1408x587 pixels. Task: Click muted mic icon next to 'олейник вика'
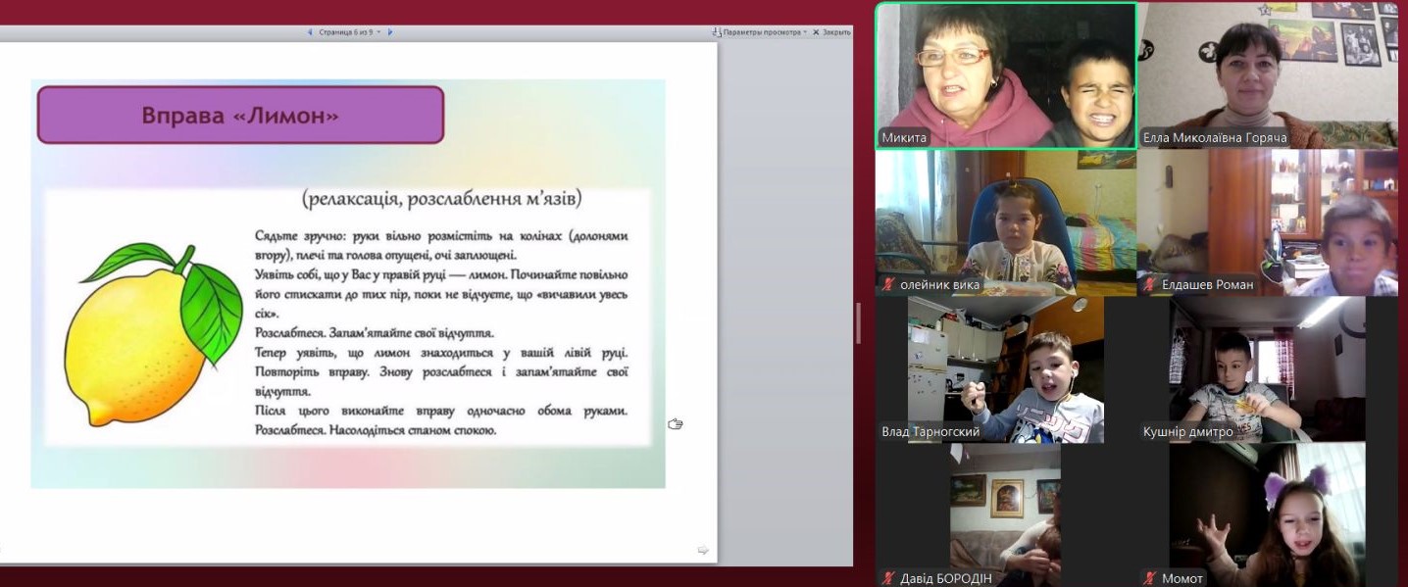pos(888,285)
